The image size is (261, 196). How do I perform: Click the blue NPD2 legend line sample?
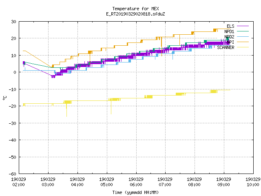[243, 36]
